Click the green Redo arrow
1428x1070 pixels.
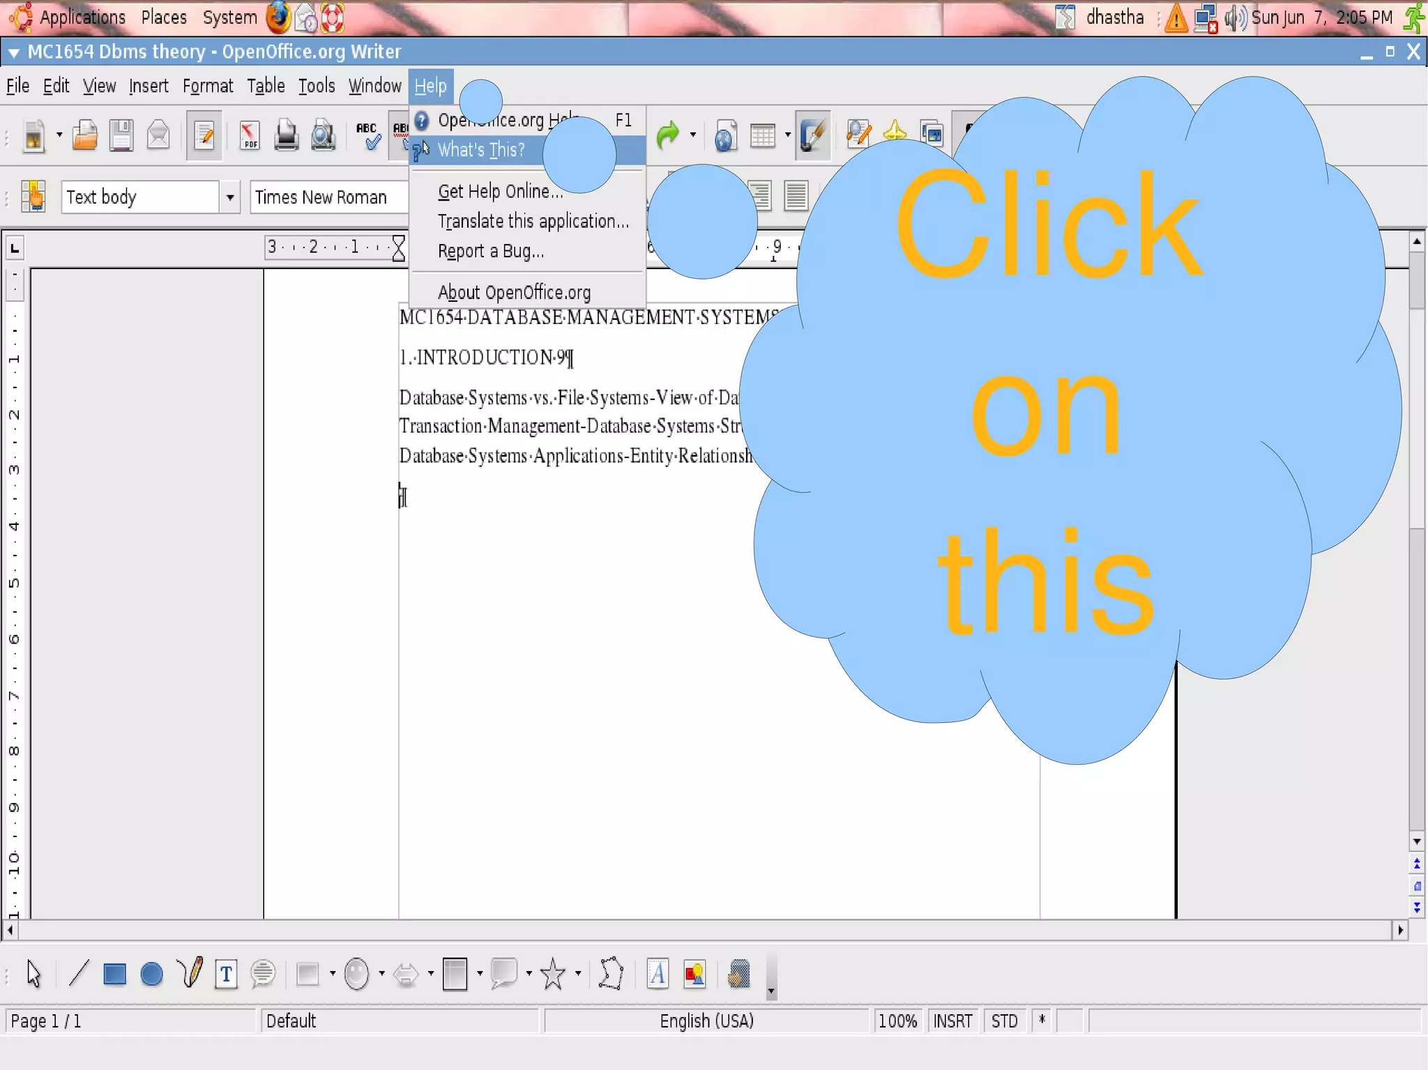point(668,135)
